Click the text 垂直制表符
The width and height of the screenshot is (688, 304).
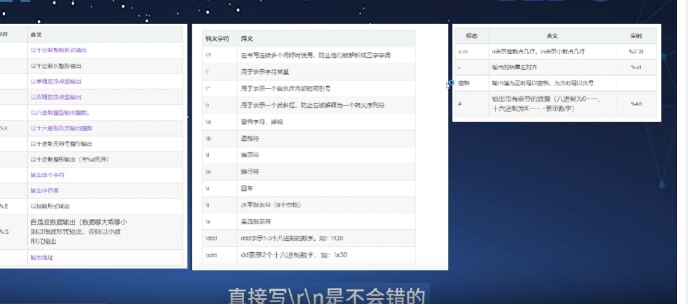pos(256,222)
